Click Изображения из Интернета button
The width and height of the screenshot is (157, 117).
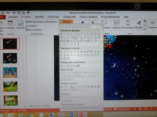[41, 22]
